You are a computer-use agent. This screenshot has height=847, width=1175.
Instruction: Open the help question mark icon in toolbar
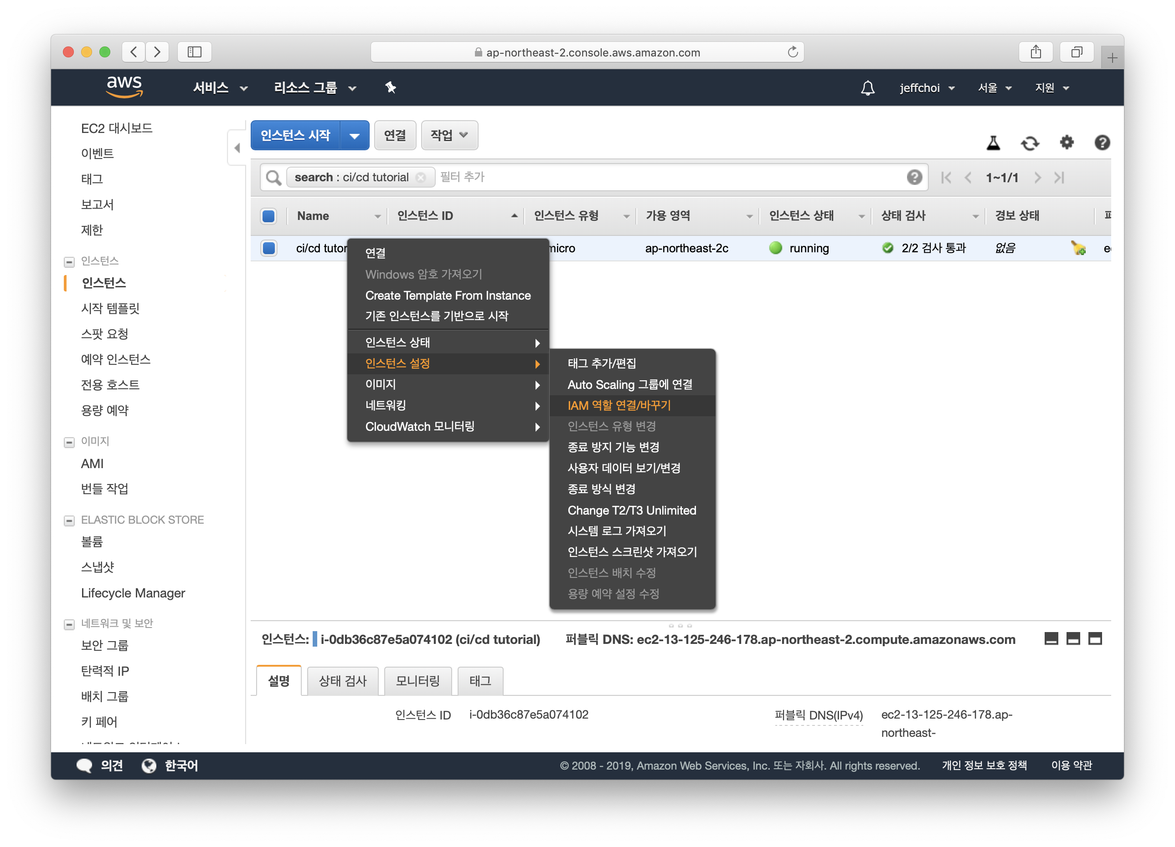click(1102, 142)
